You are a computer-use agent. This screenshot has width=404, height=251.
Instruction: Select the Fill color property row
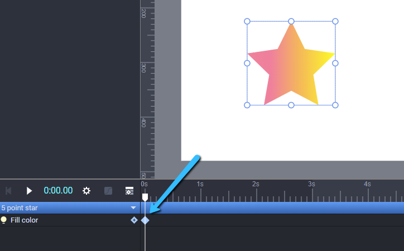[x=70, y=220]
